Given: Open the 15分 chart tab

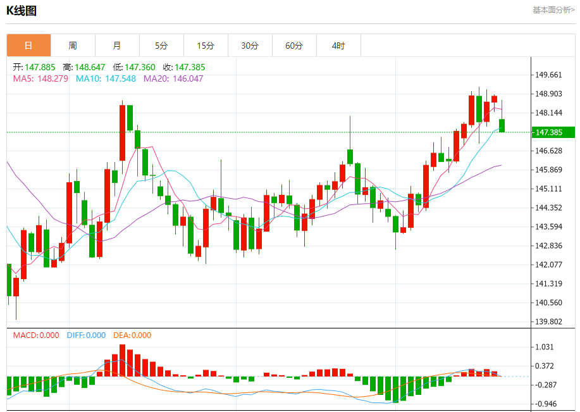Looking at the screenshot, I should coord(206,46).
